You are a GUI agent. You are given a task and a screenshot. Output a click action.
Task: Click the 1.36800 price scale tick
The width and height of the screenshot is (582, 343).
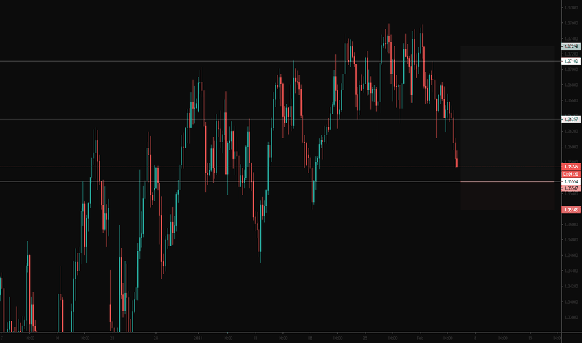(571, 85)
